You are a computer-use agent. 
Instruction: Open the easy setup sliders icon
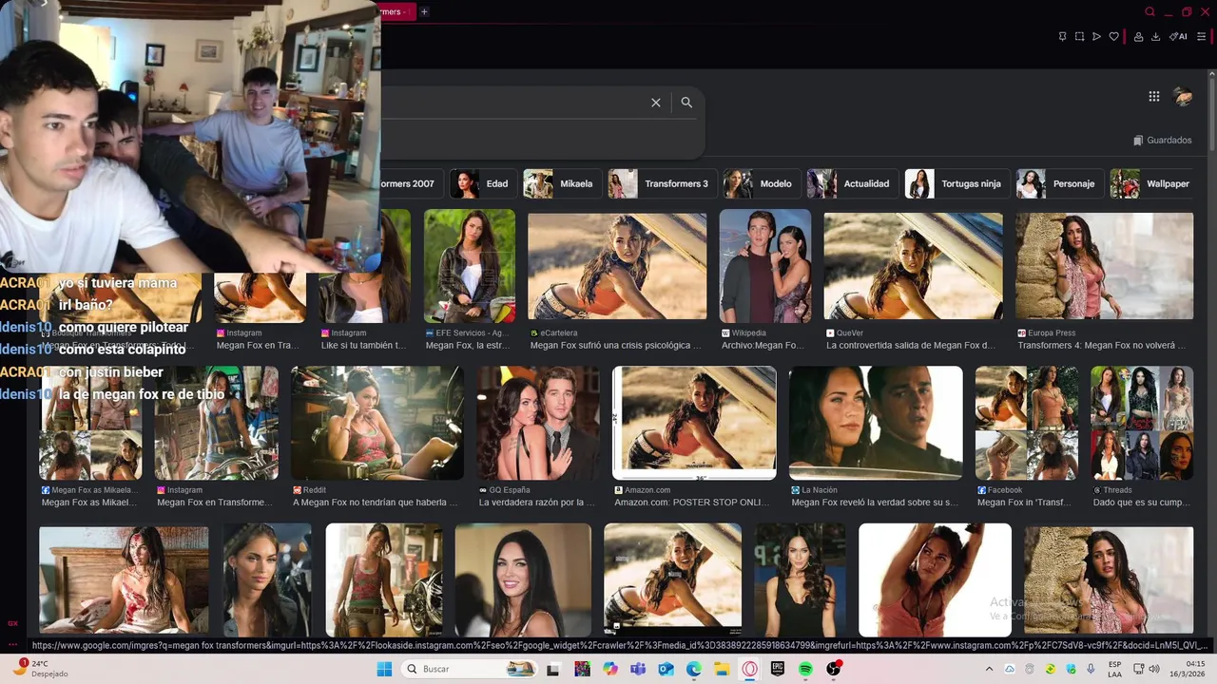point(1201,37)
